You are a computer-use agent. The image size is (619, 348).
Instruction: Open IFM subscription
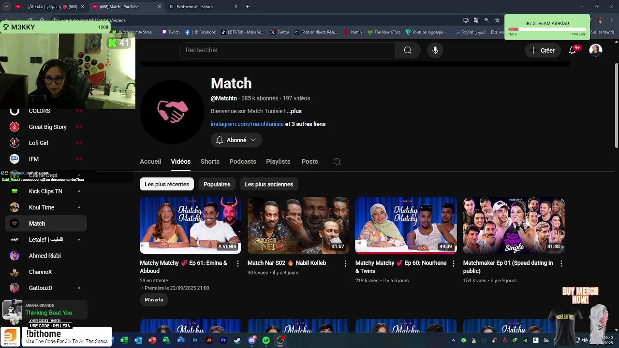46,159
